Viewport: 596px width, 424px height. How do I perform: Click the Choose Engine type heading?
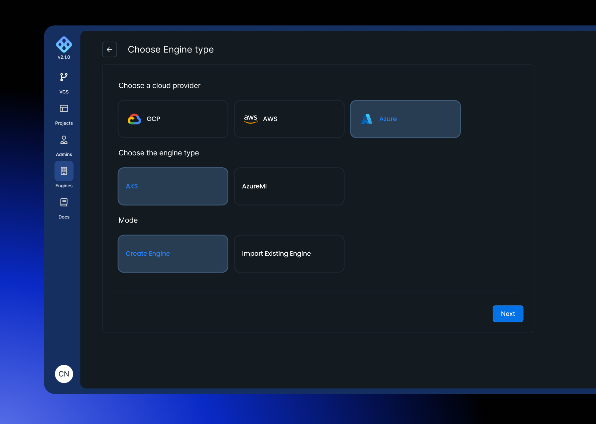tap(171, 49)
